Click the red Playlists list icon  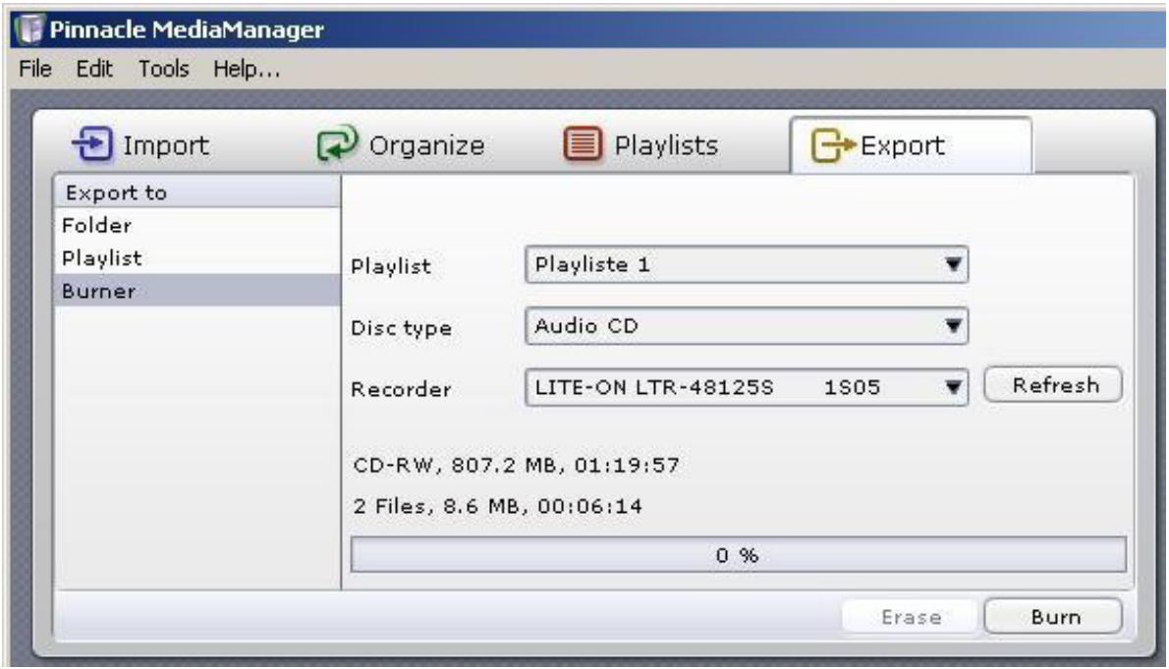coord(583,143)
